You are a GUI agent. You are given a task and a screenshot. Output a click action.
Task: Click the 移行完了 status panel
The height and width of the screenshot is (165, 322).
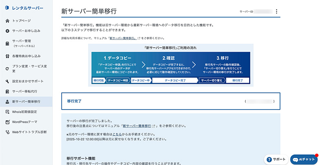coord(170,101)
